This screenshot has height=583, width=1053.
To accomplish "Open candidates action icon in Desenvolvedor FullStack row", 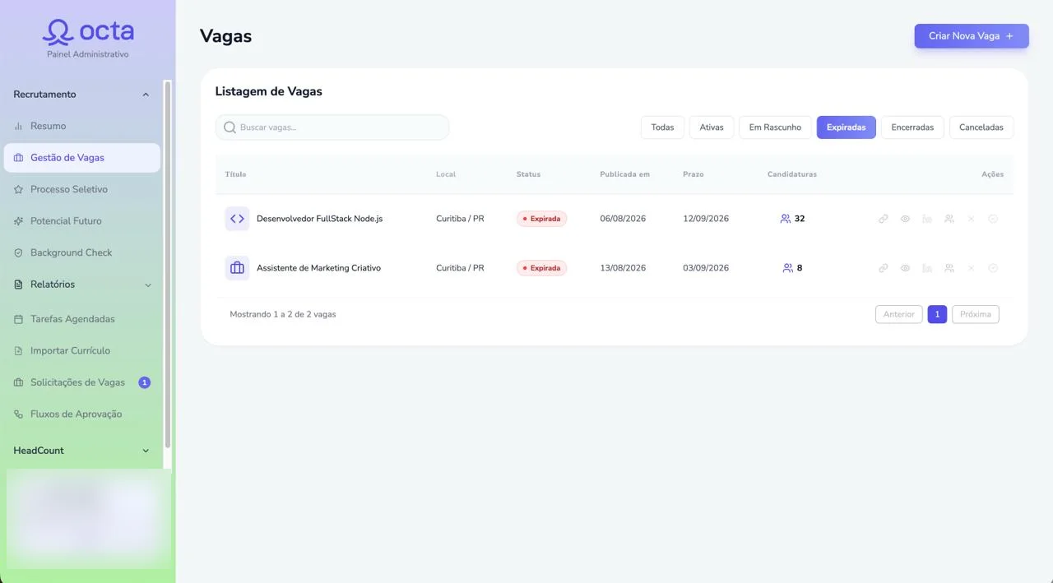I will pyautogui.click(x=949, y=219).
